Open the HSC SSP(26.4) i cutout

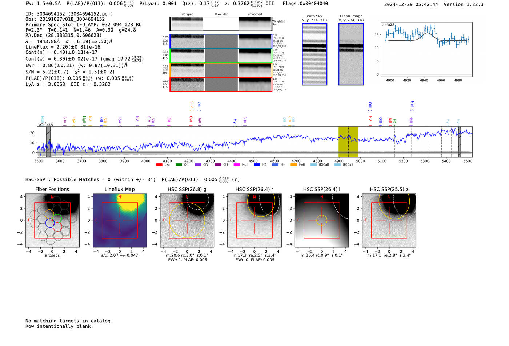[322, 220]
